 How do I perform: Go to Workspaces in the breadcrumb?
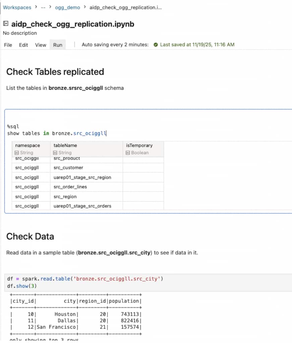pos(17,7)
